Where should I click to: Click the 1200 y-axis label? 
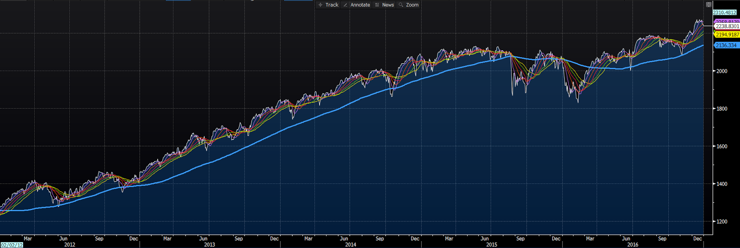pos(722,221)
